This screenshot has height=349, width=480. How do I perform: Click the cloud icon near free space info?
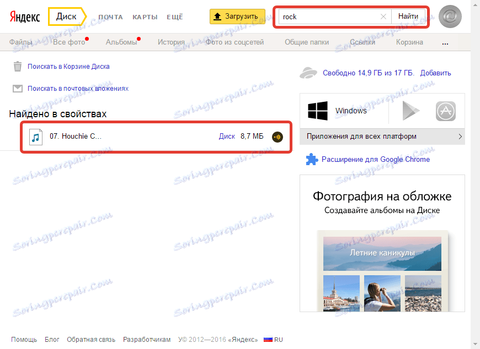(308, 72)
